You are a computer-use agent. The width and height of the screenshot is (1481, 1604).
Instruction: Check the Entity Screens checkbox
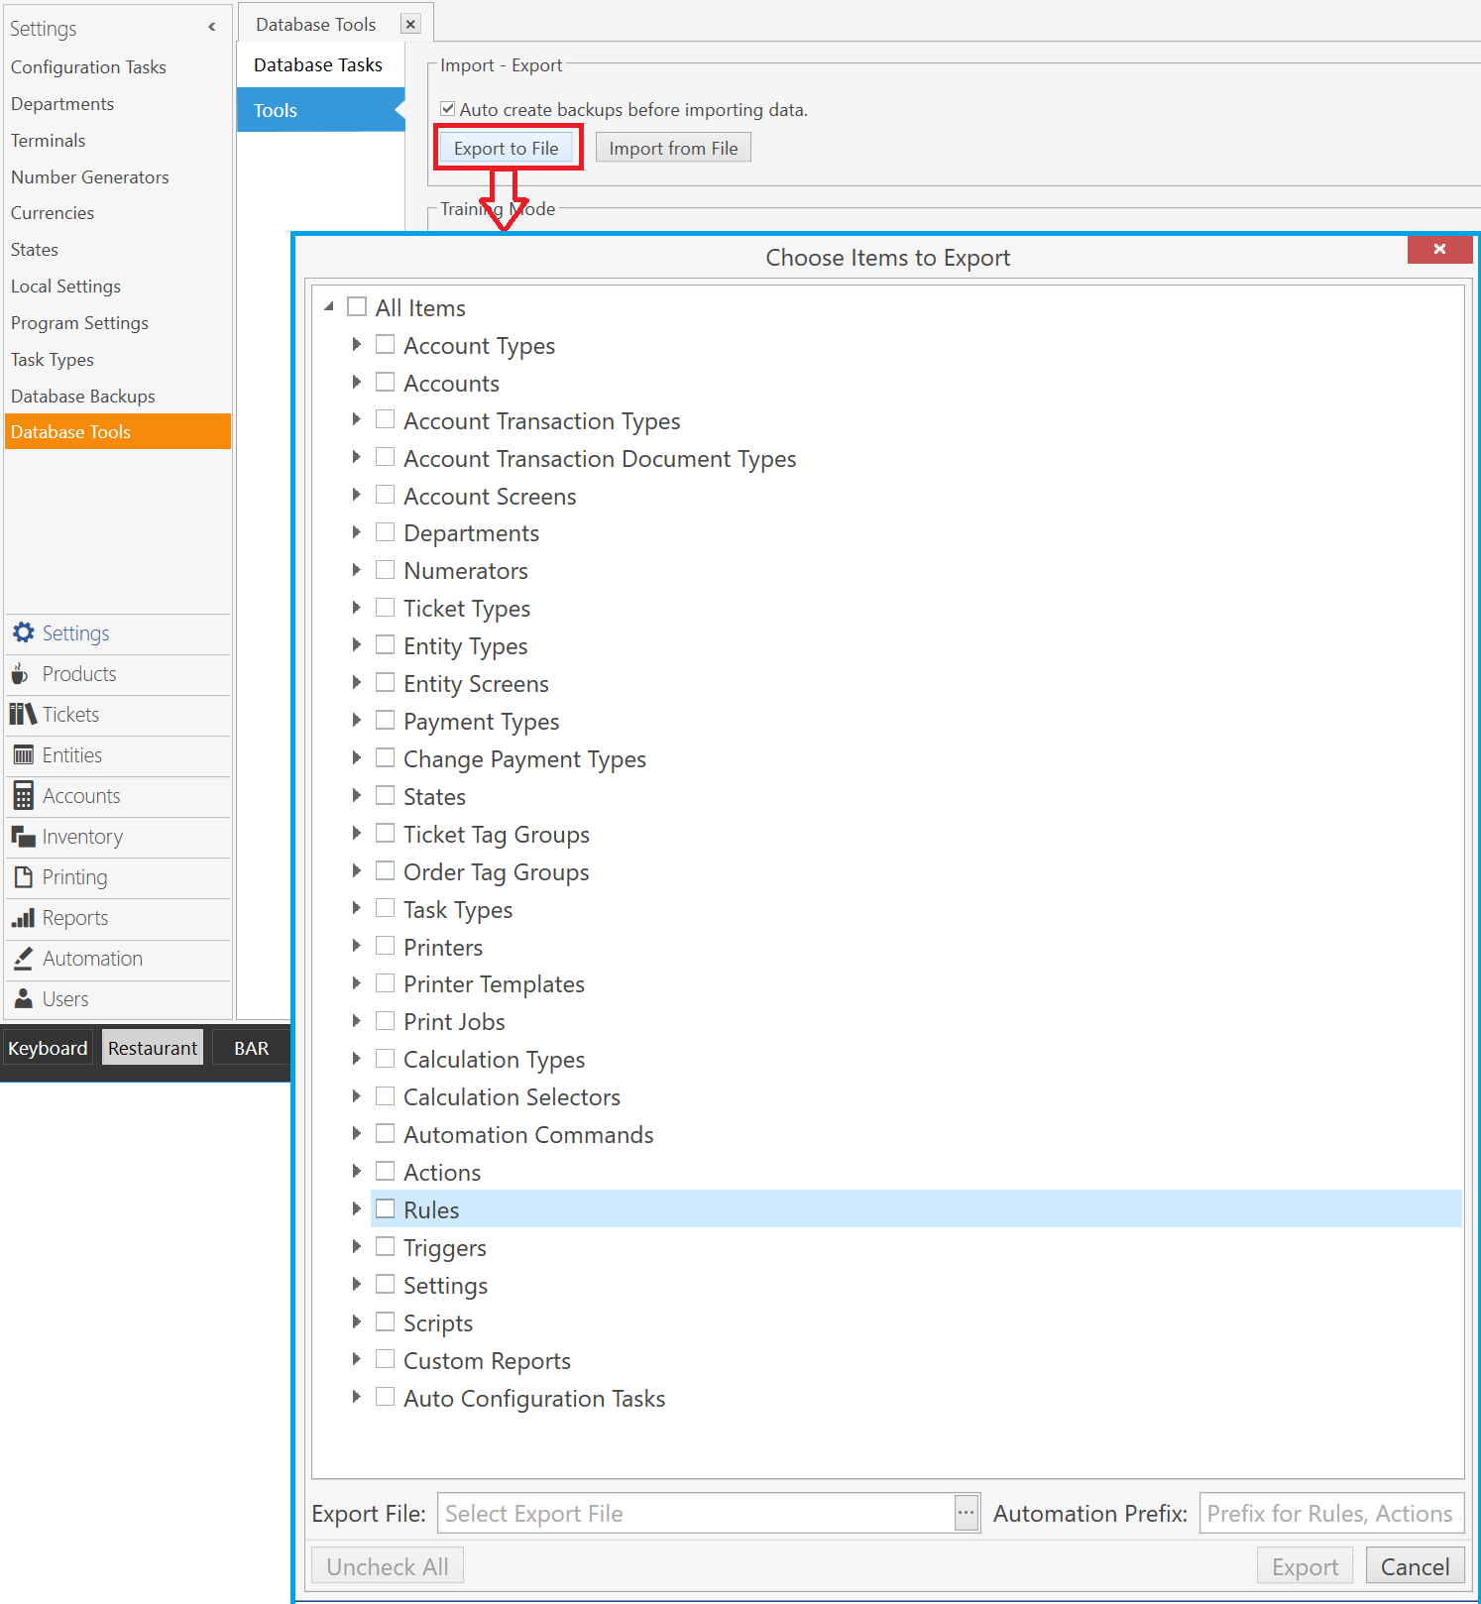(386, 683)
